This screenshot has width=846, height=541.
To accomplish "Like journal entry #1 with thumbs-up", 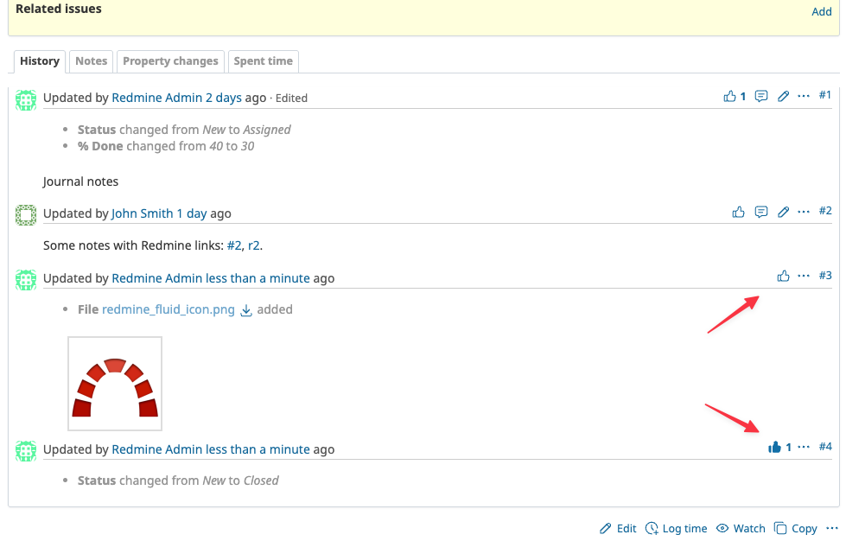I will pos(730,96).
